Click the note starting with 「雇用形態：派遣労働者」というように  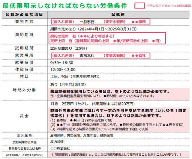pos(116,155)
